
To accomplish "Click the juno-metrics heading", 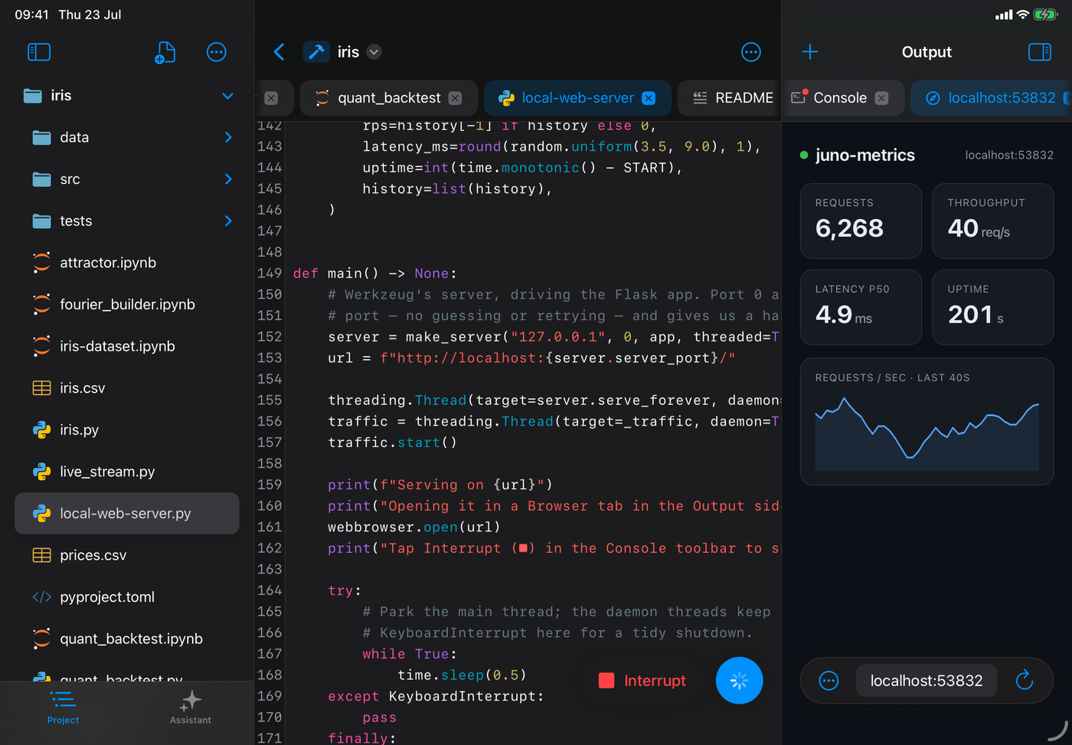I will coord(865,155).
